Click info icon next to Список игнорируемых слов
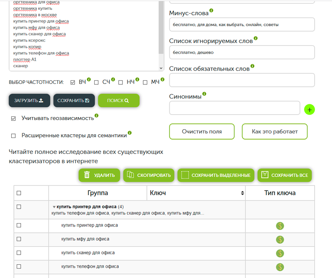Image resolution: width=332 pixels, height=278 pixels. click(256, 38)
